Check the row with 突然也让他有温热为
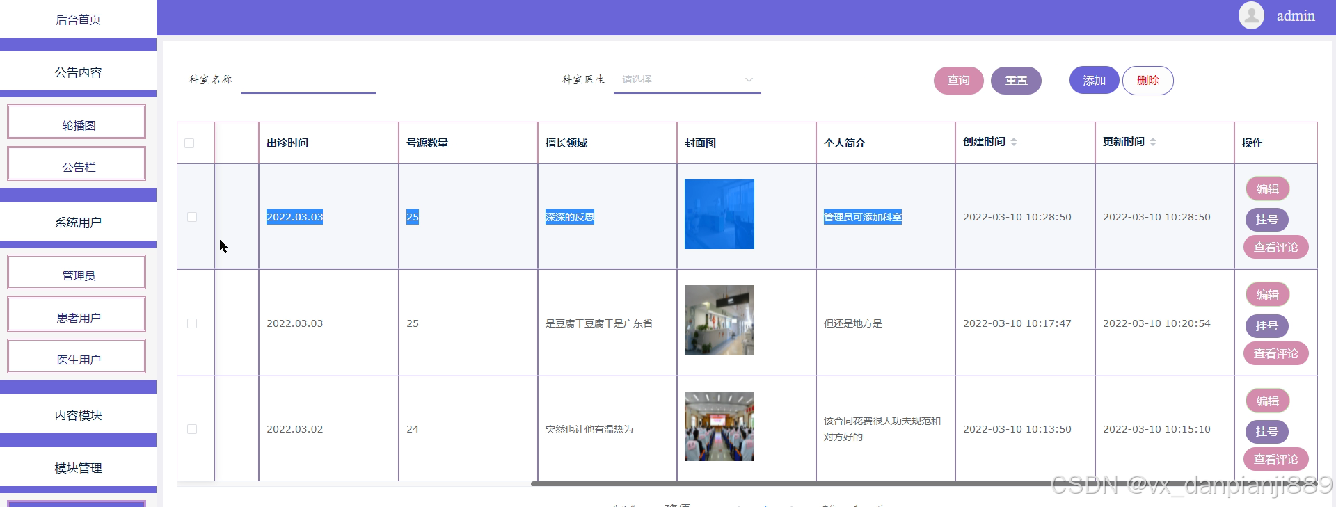 click(x=192, y=429)
